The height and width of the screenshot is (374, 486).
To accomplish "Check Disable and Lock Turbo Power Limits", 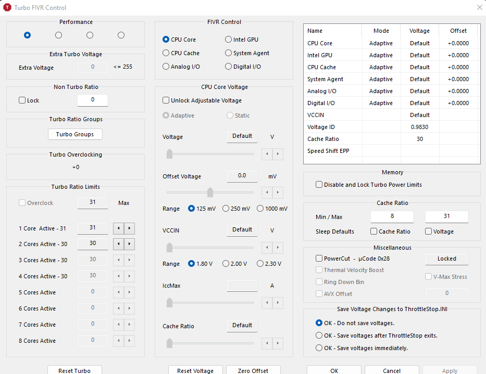I will (x=319, y=185).
